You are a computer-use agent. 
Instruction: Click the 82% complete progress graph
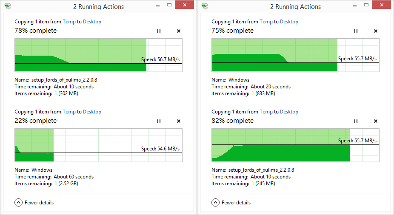pos(295,145)
